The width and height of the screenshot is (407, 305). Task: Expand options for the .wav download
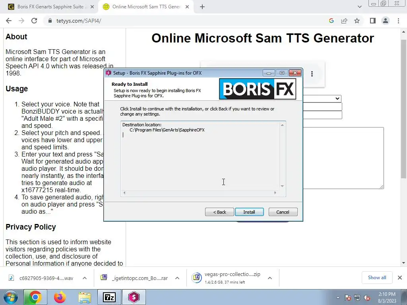[85, 278]
